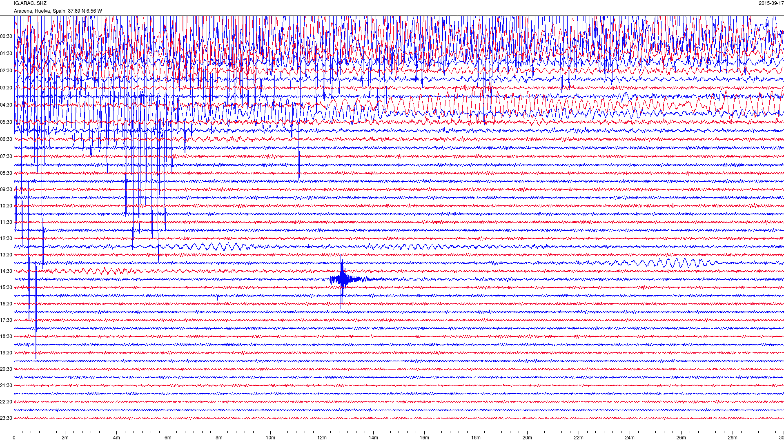Viewport: 784px width, 441px height.
Task: Select the 04:30 time label
Action: click(6, 105)
